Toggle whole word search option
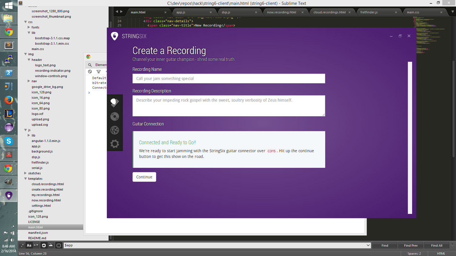This screenshot has width=456, height=256. 36,245
